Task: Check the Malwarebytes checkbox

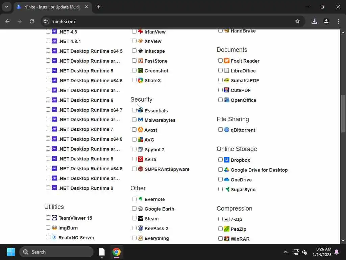Action: click(x=134, y=120)
